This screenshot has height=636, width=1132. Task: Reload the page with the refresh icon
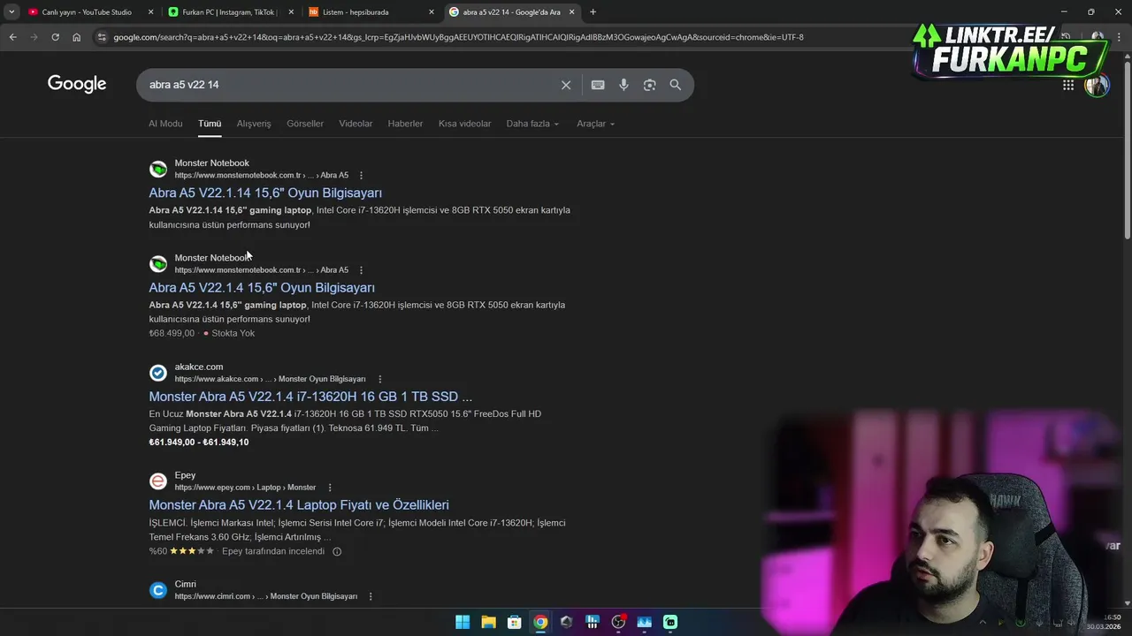(x=55, y=37)
